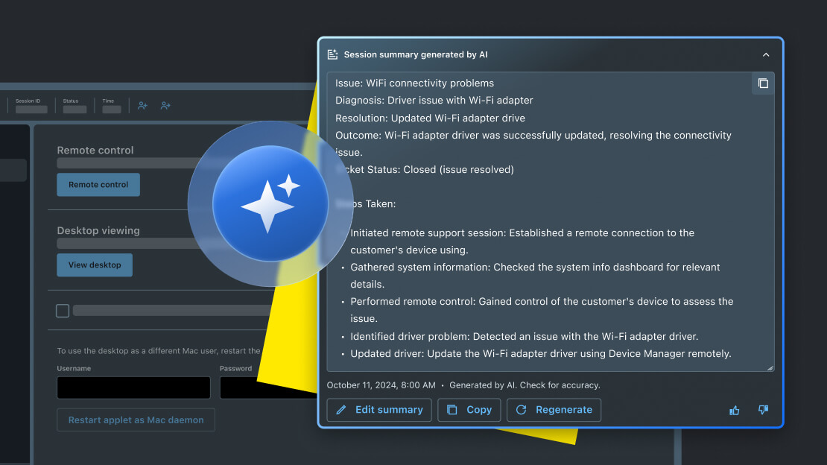Viewport: 827px width, 465px height.
Task: Tick the checkbox below Desktop viewing
Action: click(63, 311)
